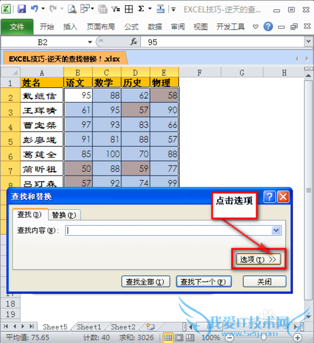Click the borders grid icon

coord(129,9)
